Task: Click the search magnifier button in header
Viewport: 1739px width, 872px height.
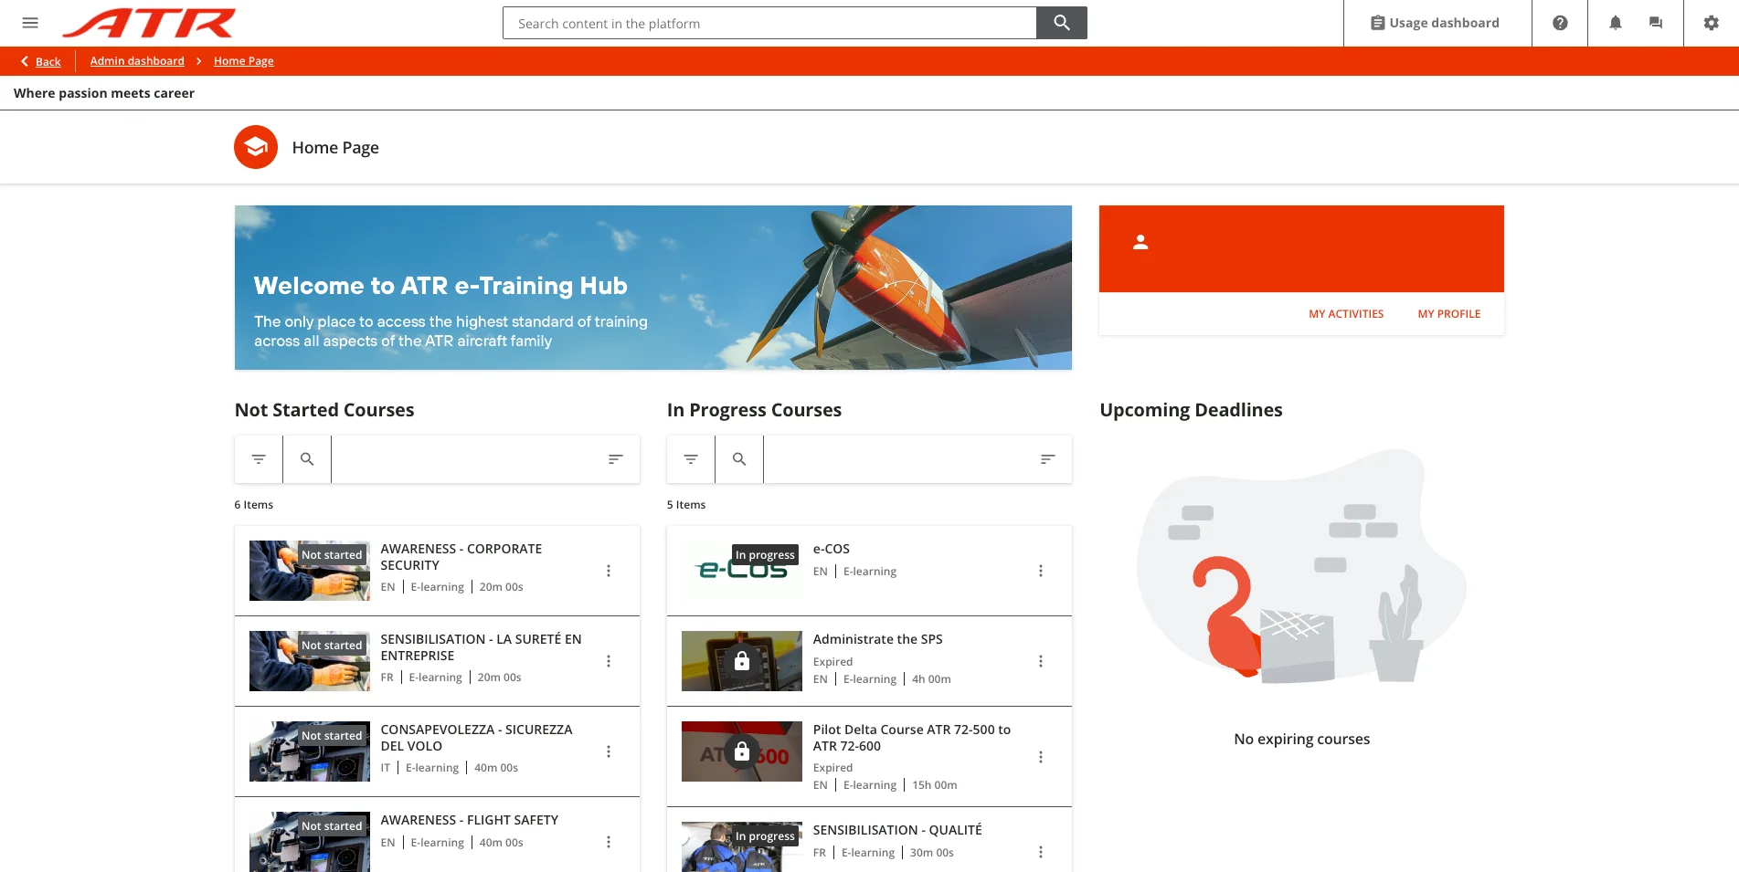Action: click(1062, 23)
